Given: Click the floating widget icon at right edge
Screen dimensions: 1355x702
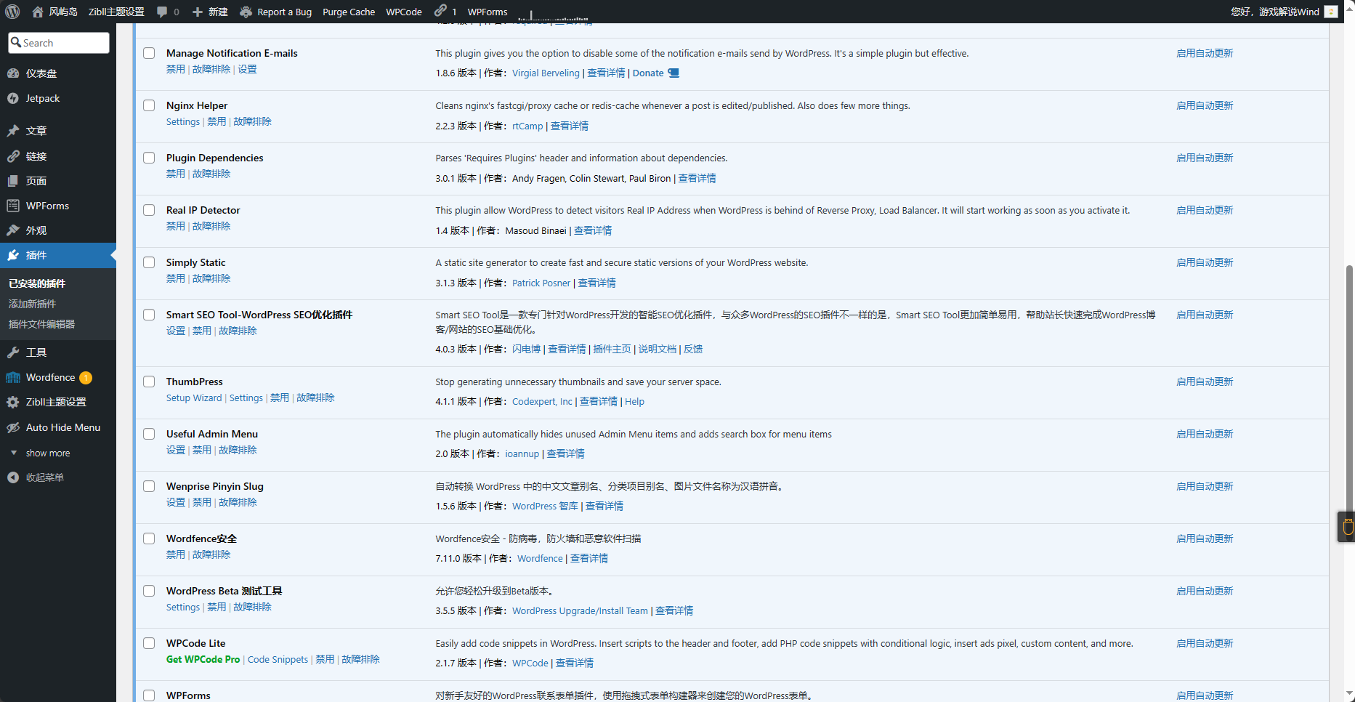Looking at the screenshot, I should click(x=1348, y=527).
